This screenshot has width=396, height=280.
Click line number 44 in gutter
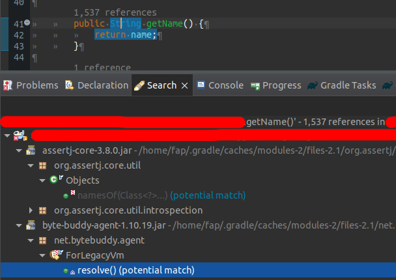pos(19,57)
